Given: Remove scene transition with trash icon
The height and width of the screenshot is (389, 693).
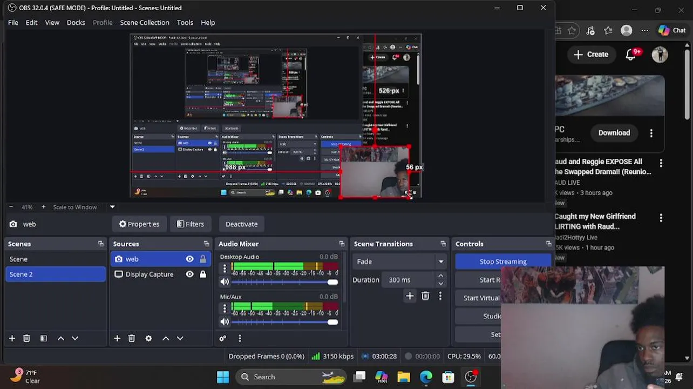Looking at the screenshot, I should [x=425, y=296].
